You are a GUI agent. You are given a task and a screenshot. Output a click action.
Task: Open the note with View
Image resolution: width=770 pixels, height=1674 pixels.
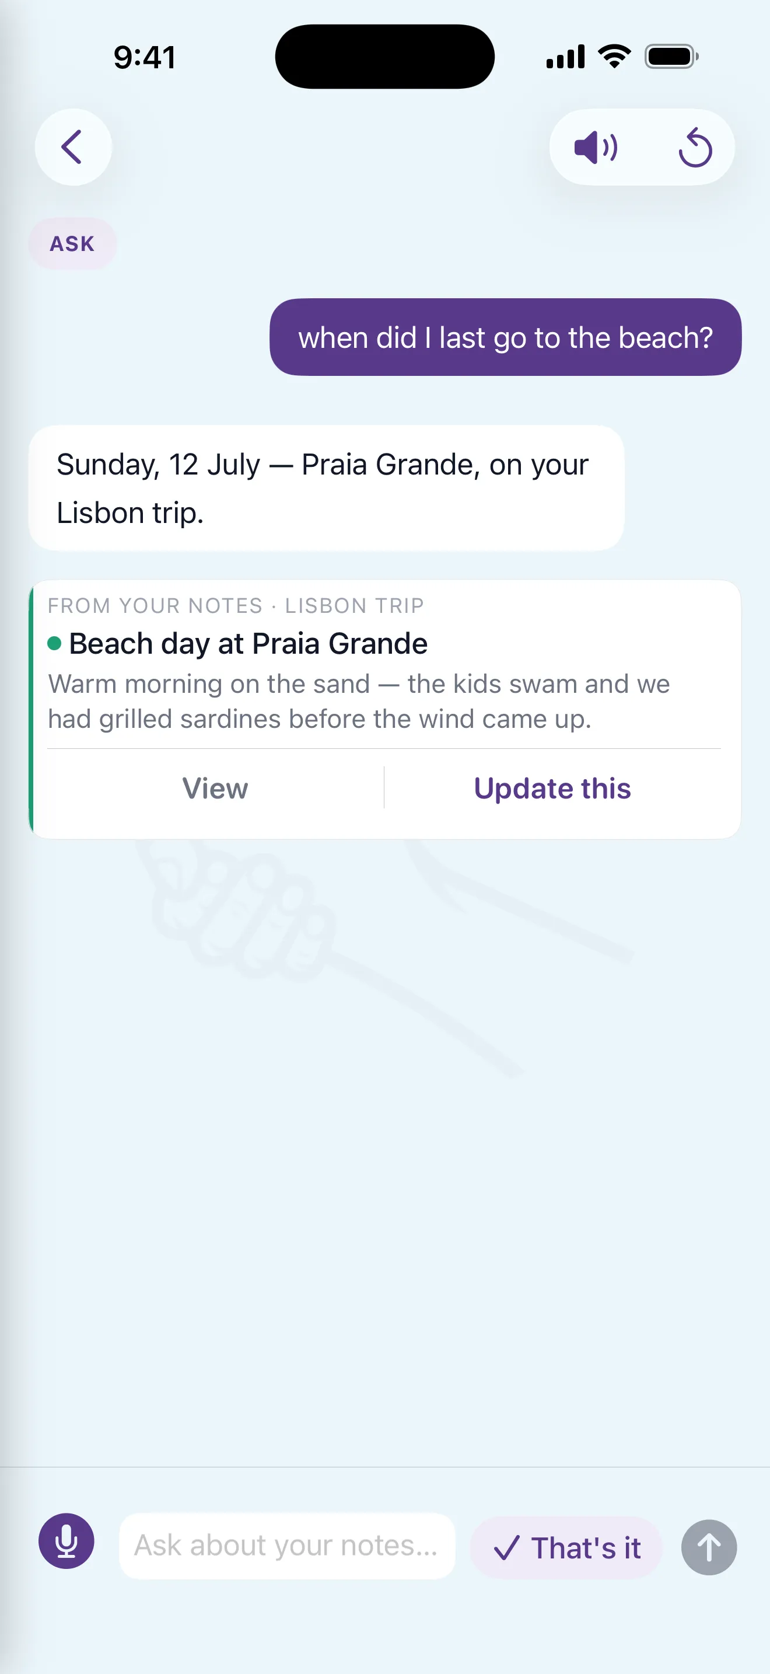(x=215, y=788)
